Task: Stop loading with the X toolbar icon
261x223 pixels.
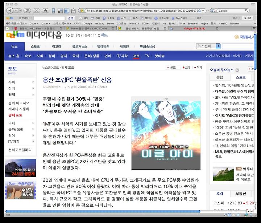Action: point(36,11)
